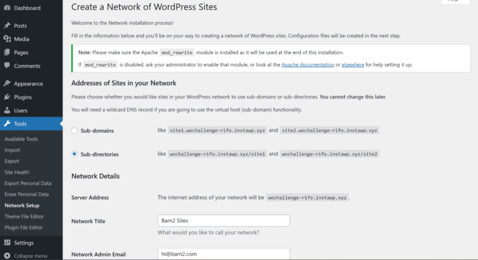Open Available Tools submenu item
Viewport: 478px width, 260px height.
[21, 139]
